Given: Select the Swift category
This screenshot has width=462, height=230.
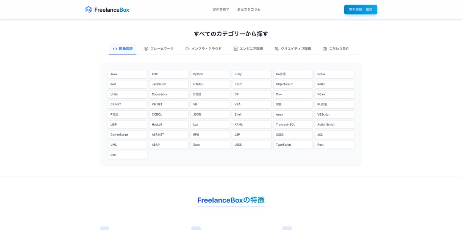Looking at the screenshot, I should point(252,84).
